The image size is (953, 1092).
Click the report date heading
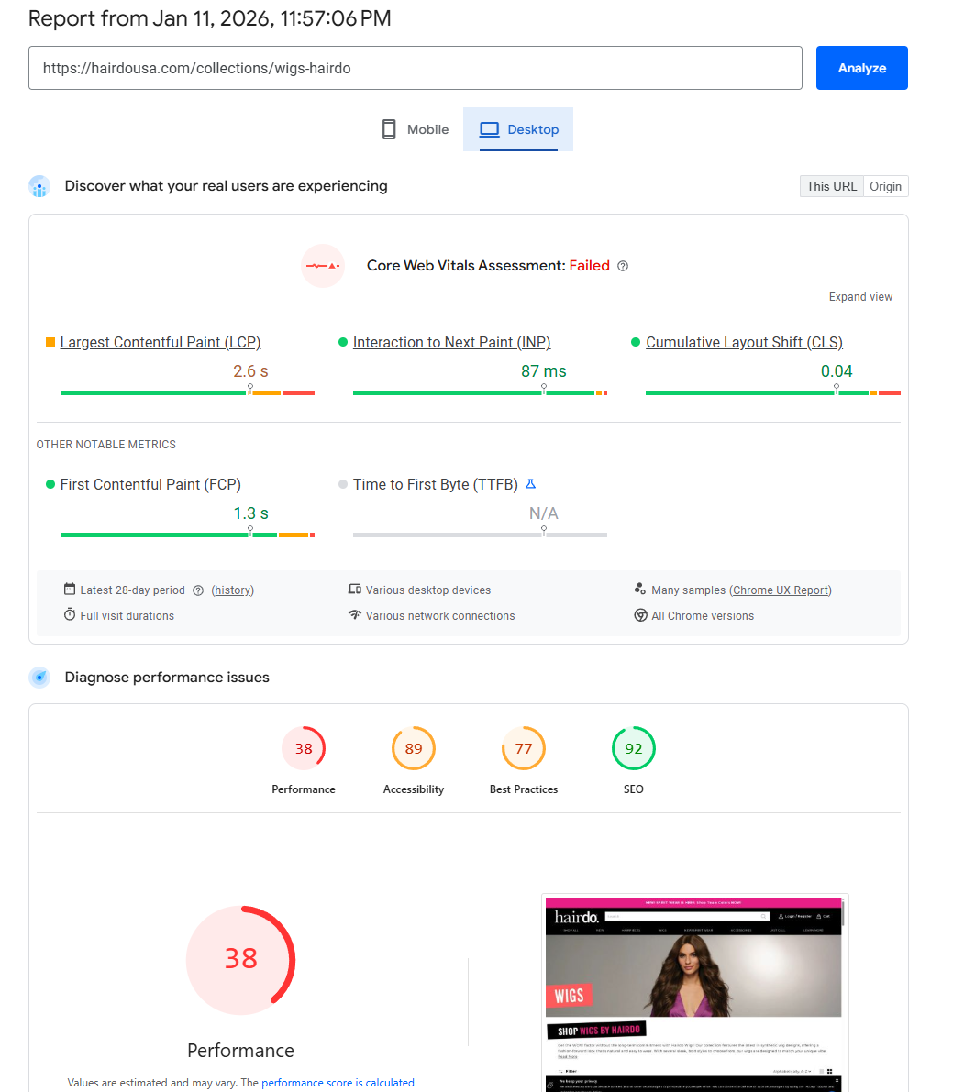[210, 18]
